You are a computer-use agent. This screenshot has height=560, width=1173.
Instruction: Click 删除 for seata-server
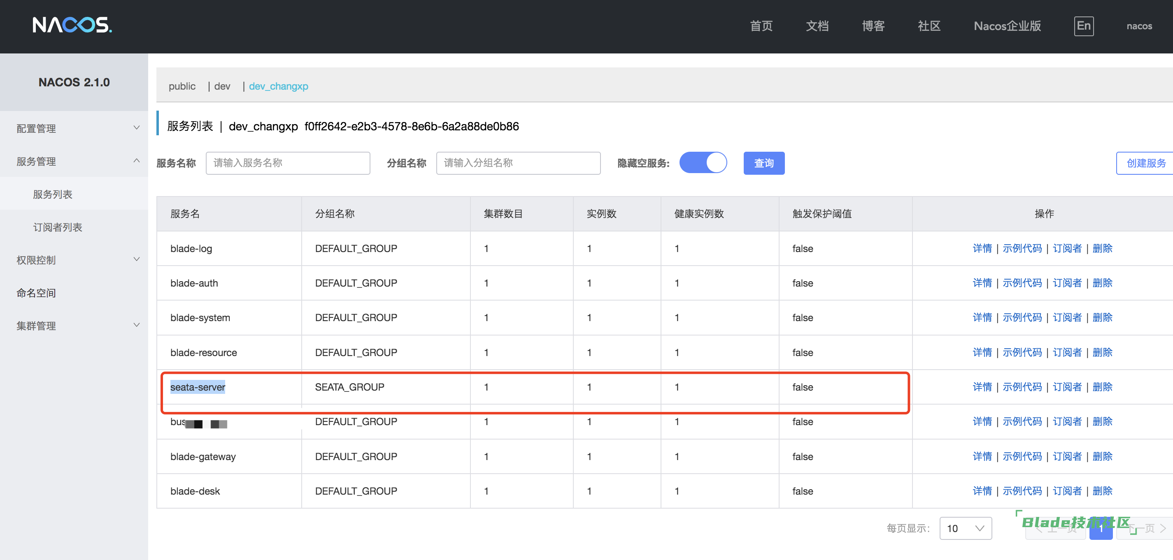point(1102,386)
